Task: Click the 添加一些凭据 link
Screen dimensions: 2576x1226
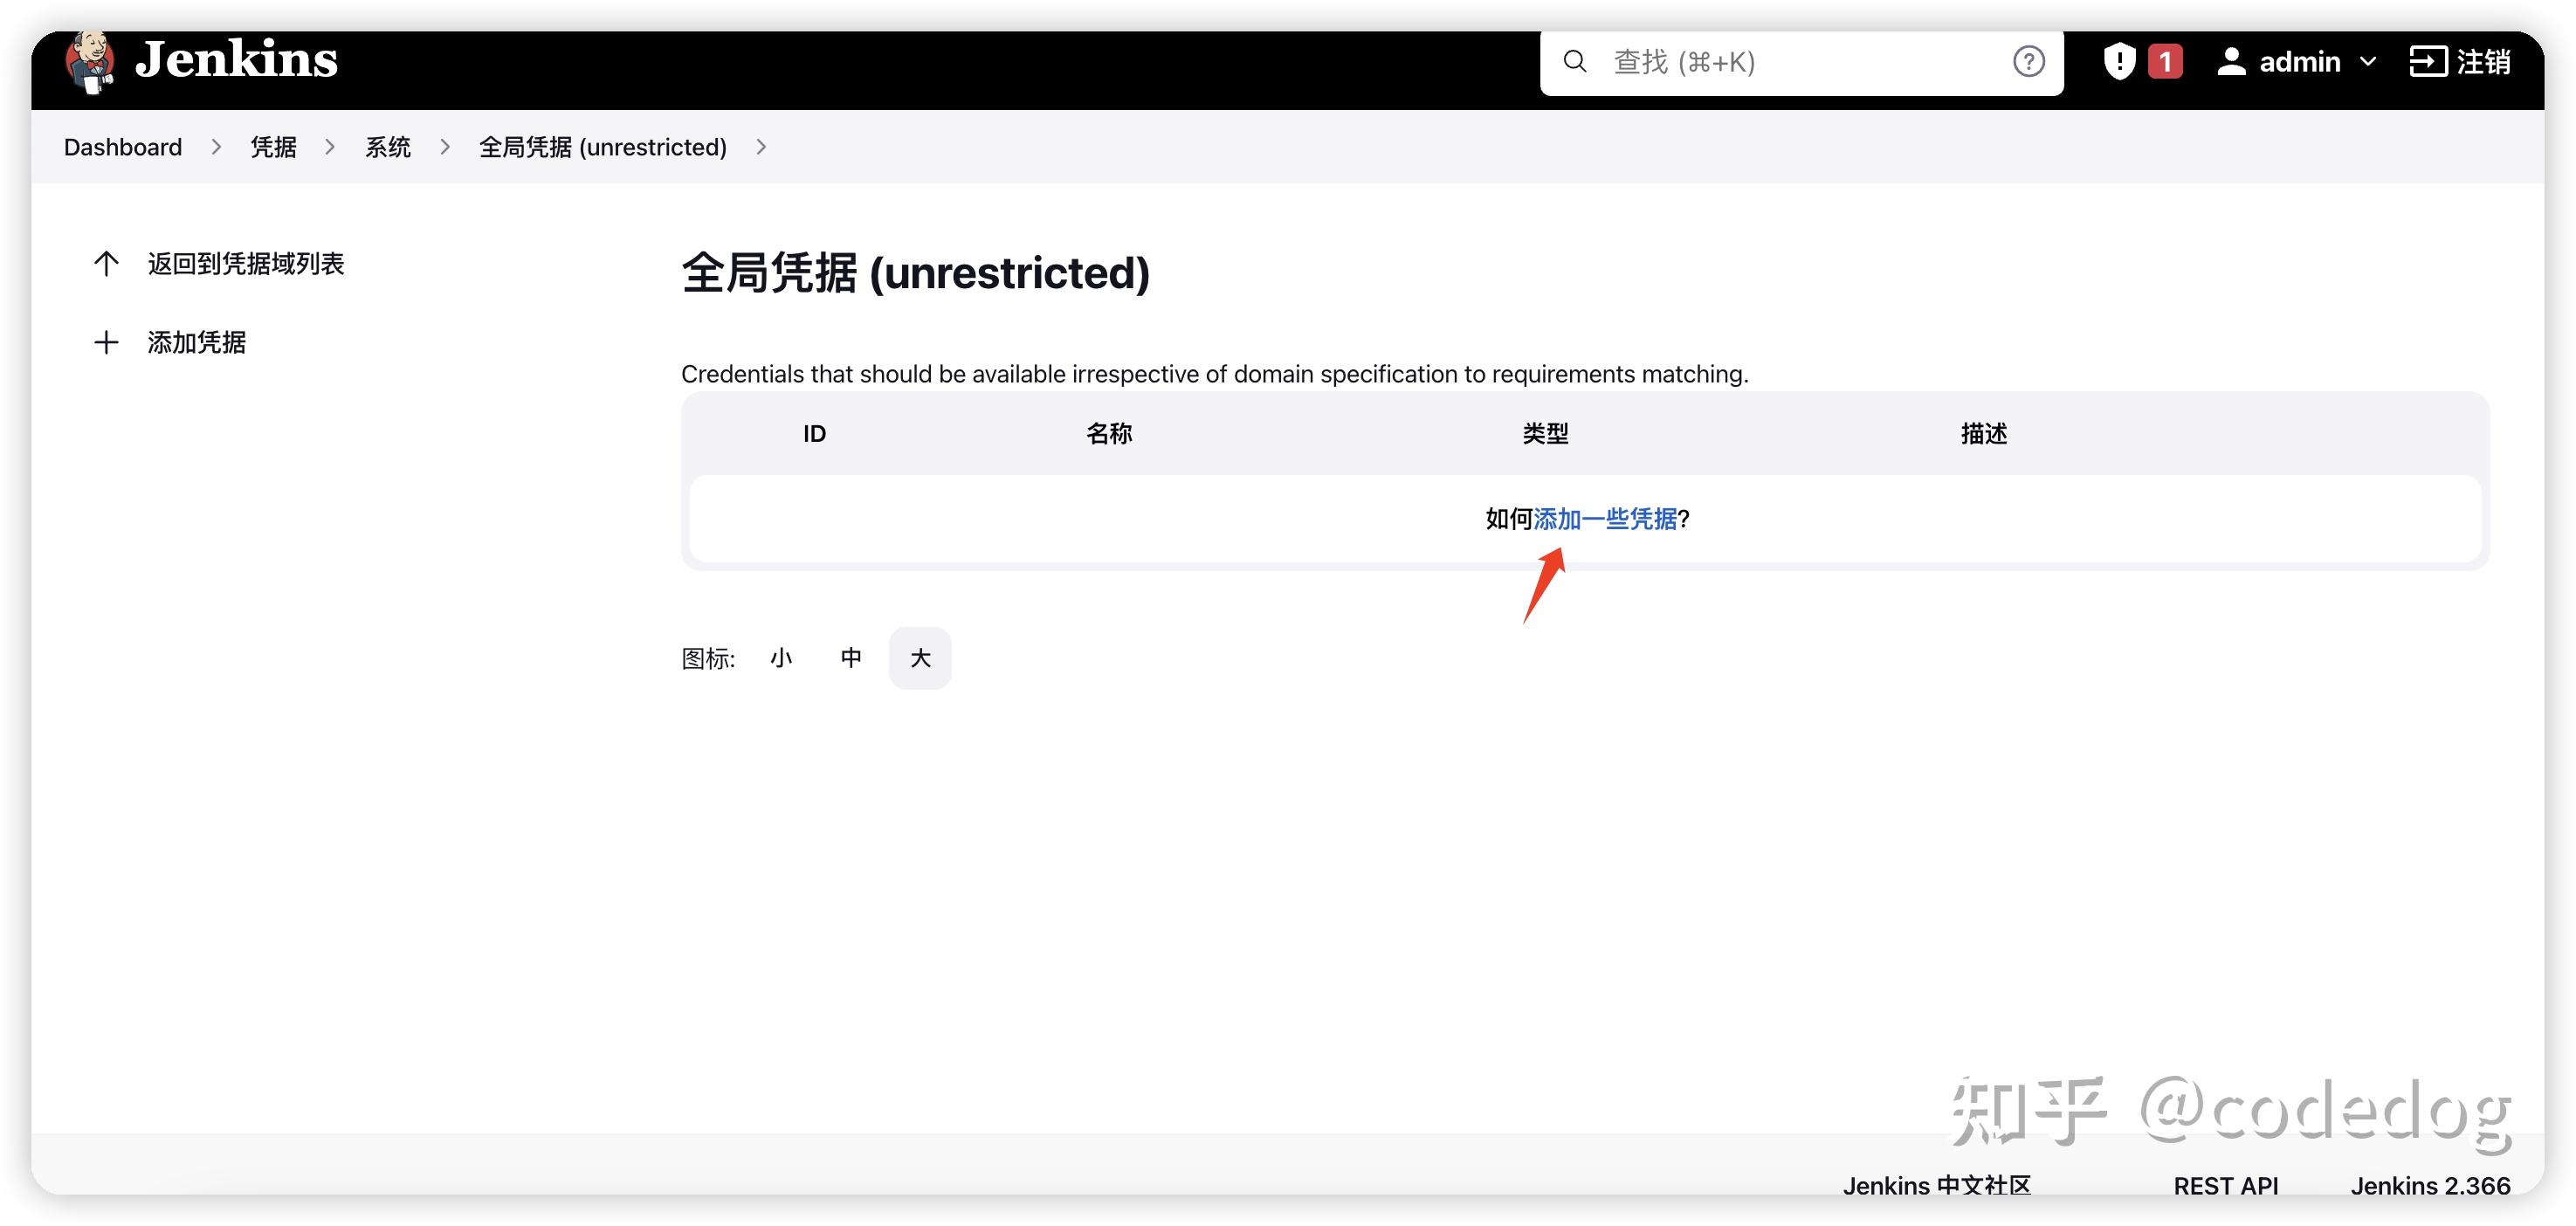Action: 1605,519
